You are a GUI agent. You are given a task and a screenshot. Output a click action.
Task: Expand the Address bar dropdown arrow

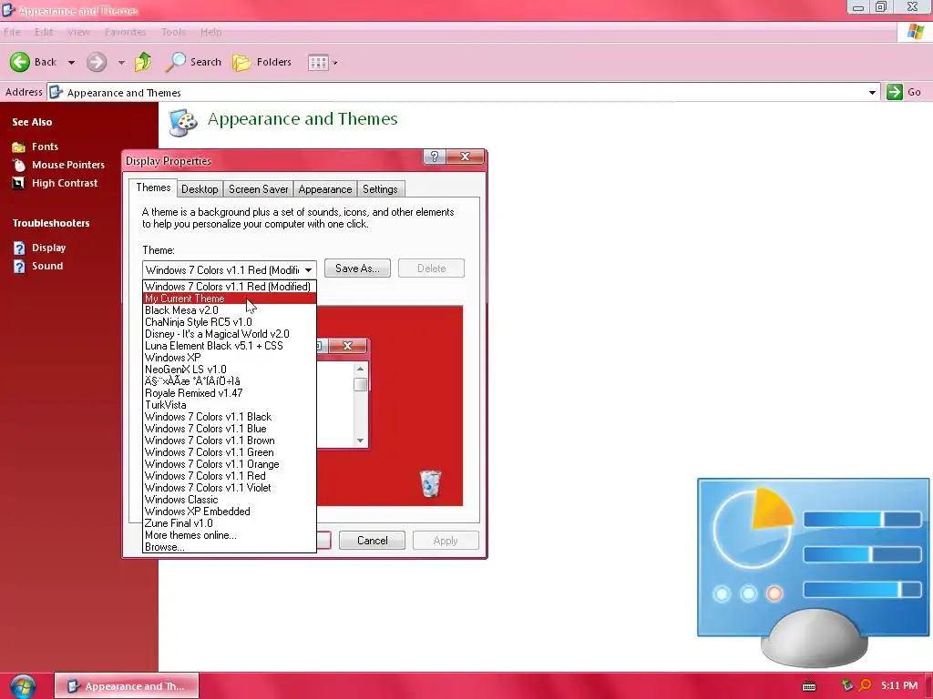(872, 92)
